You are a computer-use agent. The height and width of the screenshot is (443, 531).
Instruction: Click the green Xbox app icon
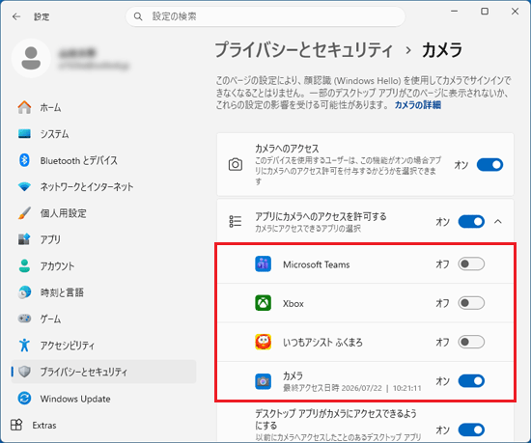pos(263,303)
